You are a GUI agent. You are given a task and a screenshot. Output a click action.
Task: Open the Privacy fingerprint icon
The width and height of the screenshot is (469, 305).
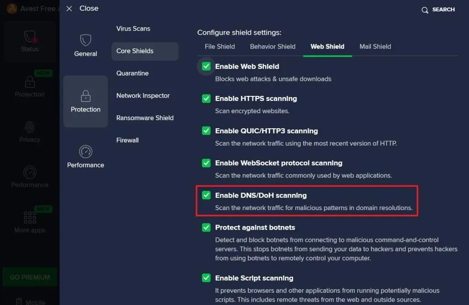coord(30,127)
